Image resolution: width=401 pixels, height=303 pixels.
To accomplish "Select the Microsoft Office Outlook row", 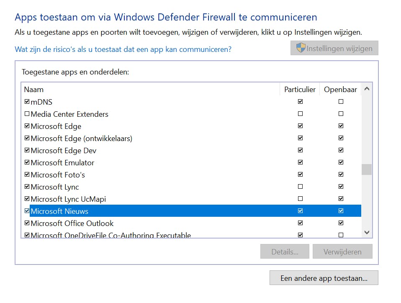I will (x=72, y=223).
